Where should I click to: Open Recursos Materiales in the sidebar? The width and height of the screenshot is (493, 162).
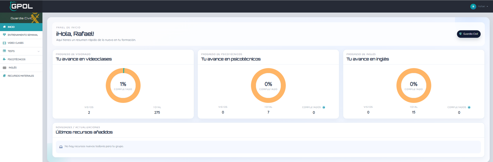click(21, 76)
